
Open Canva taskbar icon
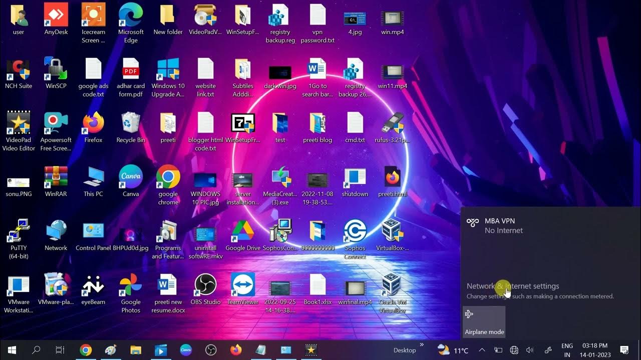tap(186, 350)
